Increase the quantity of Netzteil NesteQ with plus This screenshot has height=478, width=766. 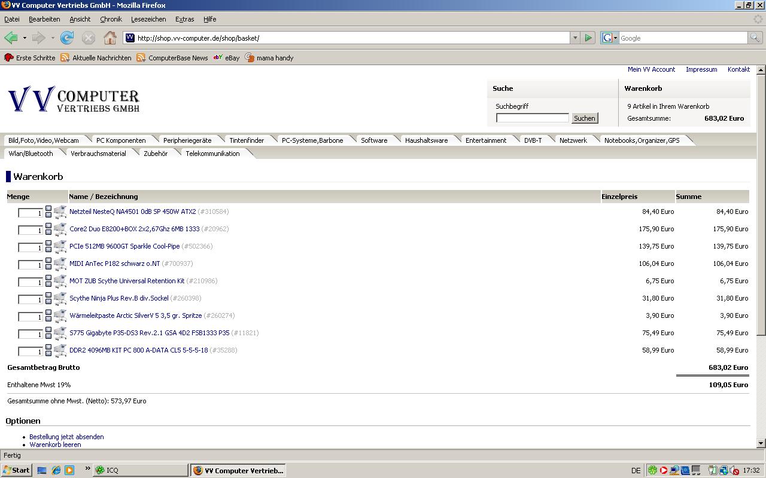pyautogui.click(x=48, y=209)
